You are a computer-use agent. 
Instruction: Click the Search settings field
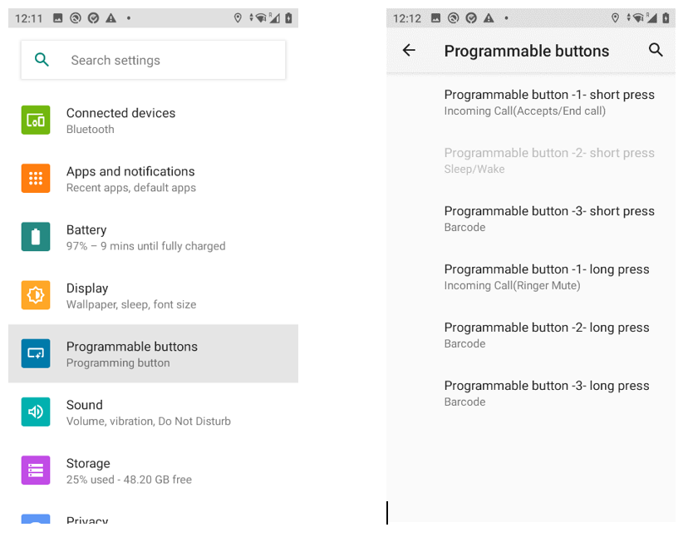153,60
